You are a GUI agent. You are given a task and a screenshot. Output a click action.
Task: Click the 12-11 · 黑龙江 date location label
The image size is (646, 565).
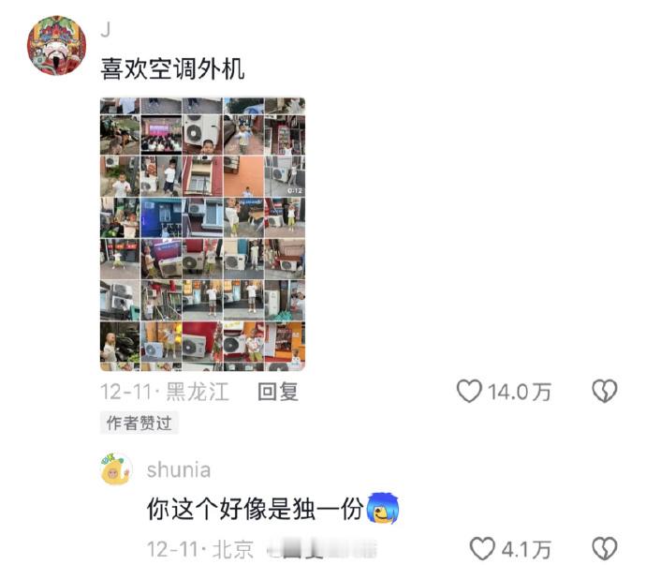[165, 392]
